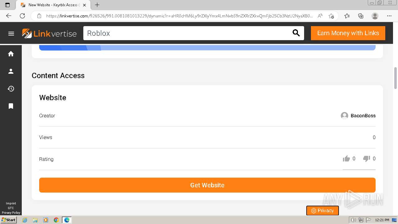398x224 pixels.
Task: Click Earn Money with Links button
Action: tap(348, 33)
